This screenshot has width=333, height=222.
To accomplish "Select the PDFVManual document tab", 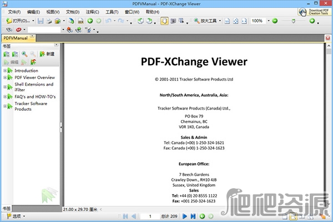I will [16, 38].
